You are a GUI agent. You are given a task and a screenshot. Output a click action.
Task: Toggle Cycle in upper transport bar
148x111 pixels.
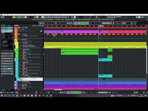point(76,23)
